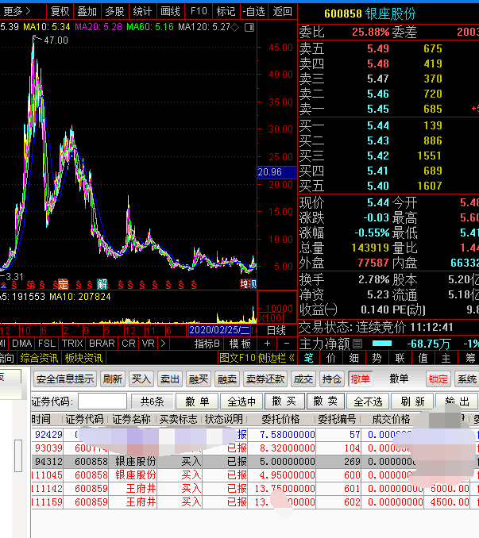Viewport: 479px width, 538px height.
Task: Click the blue triangle marker under 3.31
Action: coord(4,285)
